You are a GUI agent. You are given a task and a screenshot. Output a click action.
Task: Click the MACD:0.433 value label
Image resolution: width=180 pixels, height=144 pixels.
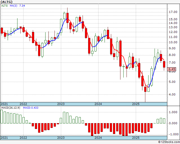coord(31,108)
